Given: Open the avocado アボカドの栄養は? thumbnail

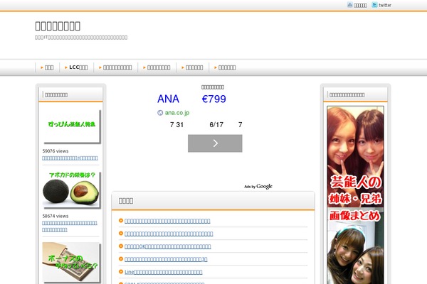Looking at the screenshot, I should pos(71,190).
